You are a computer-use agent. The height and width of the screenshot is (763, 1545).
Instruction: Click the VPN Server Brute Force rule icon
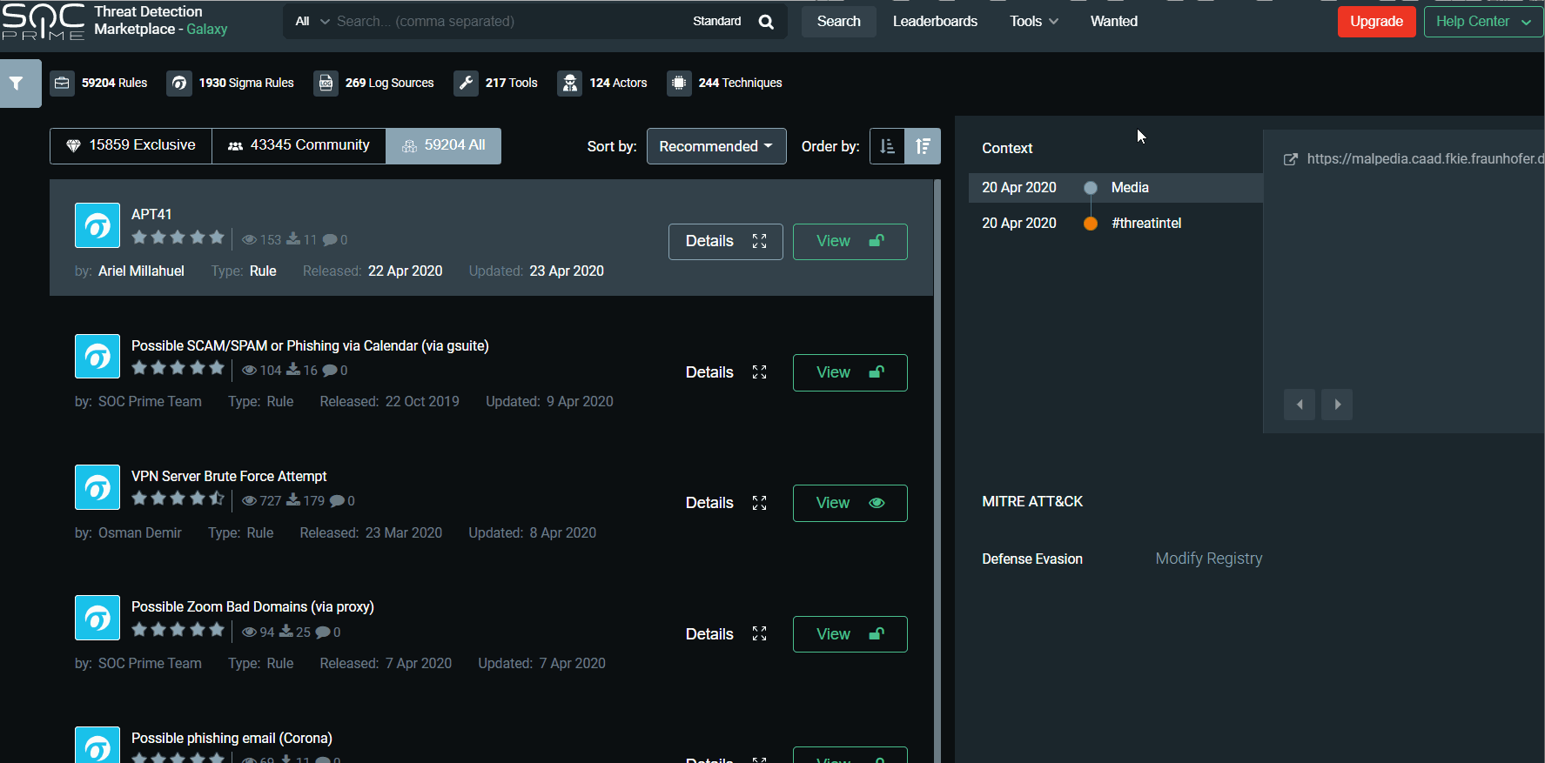pyautogui.click(x=97, y=487)
